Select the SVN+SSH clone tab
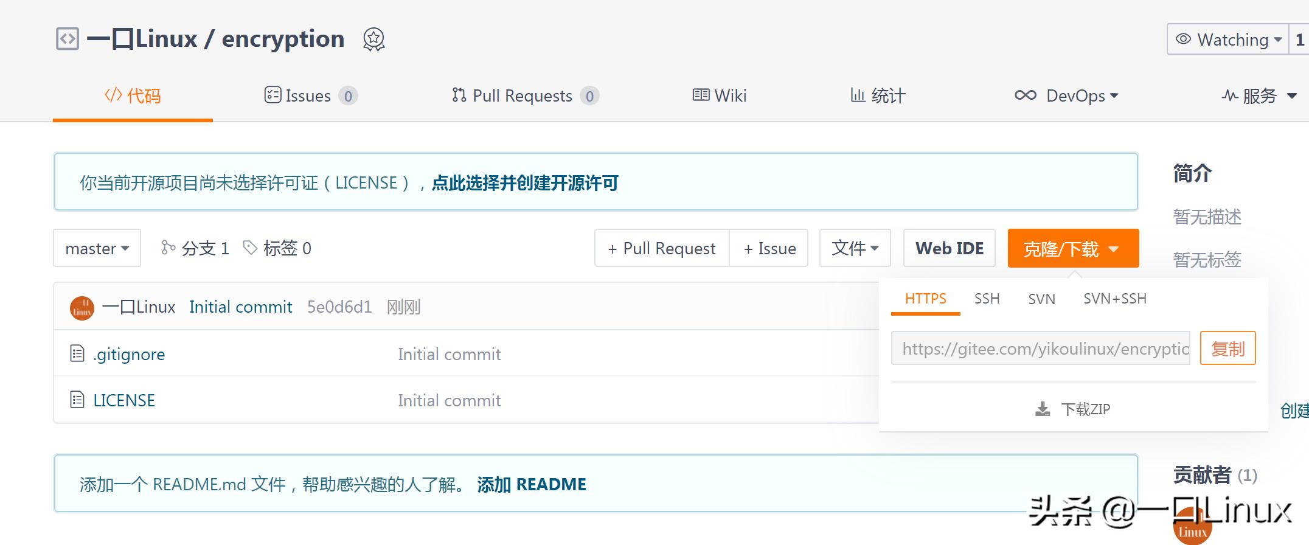This screenshot has height=545, width=1309. [x=1115, y=299]
